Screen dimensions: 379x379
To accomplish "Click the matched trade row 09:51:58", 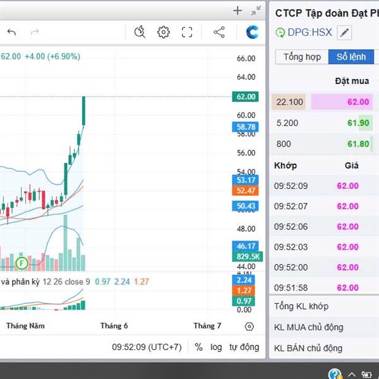I will point(324,287).
